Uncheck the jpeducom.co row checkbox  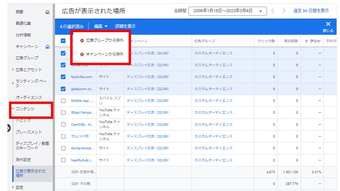coord(63,89)
